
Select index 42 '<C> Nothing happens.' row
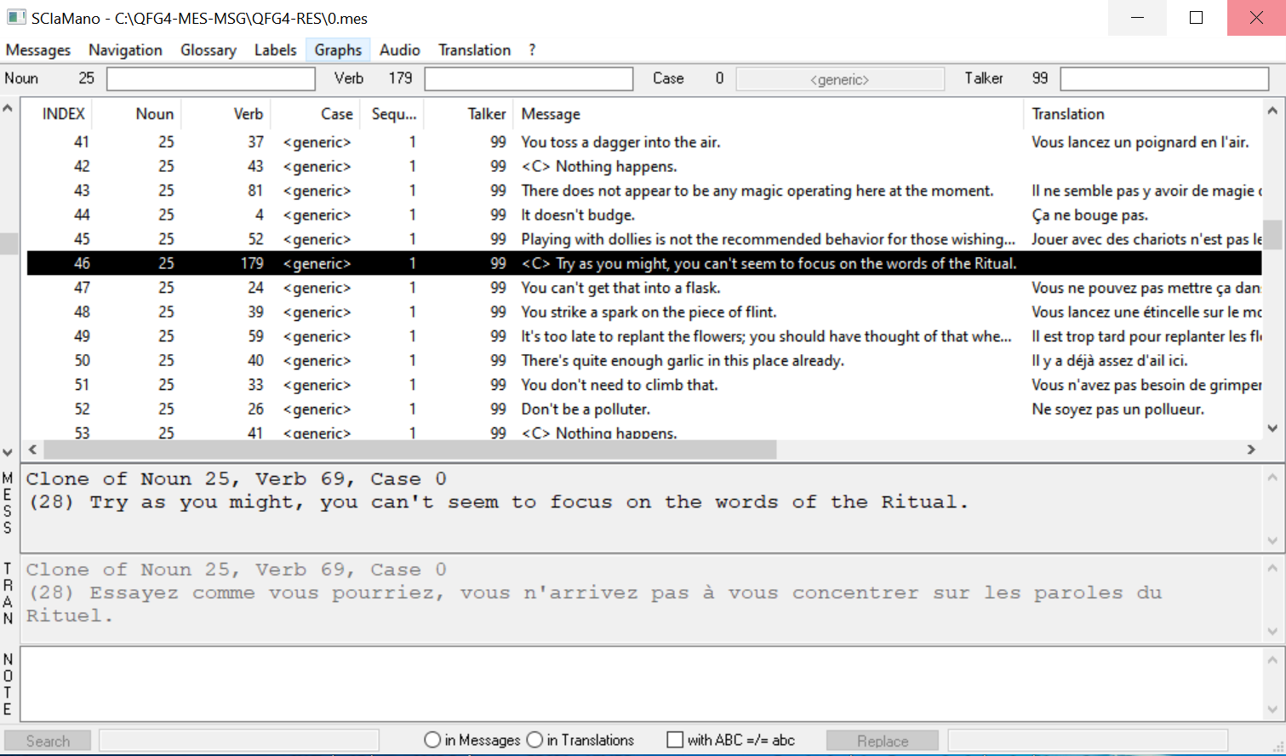[644, 166]
